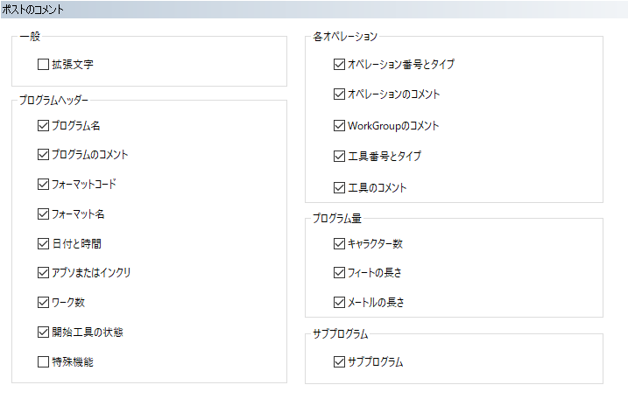The image size is (628, 399).
Task: Uncheck フォーマット名 in program header
Action: tap(43, 213)
